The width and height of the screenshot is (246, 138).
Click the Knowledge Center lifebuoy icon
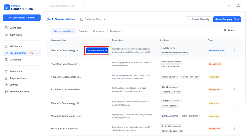6,91
